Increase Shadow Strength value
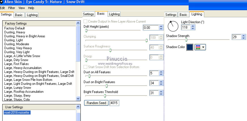The height and width of the screenshot is (121, 247). click(244, 36)
